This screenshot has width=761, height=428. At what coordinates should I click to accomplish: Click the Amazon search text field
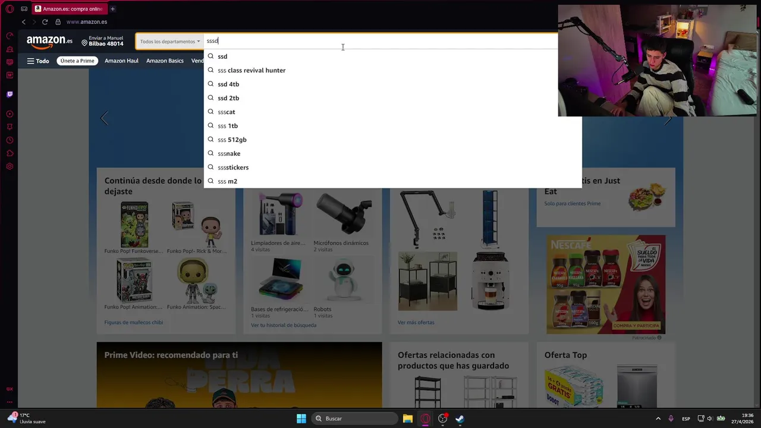380,41
